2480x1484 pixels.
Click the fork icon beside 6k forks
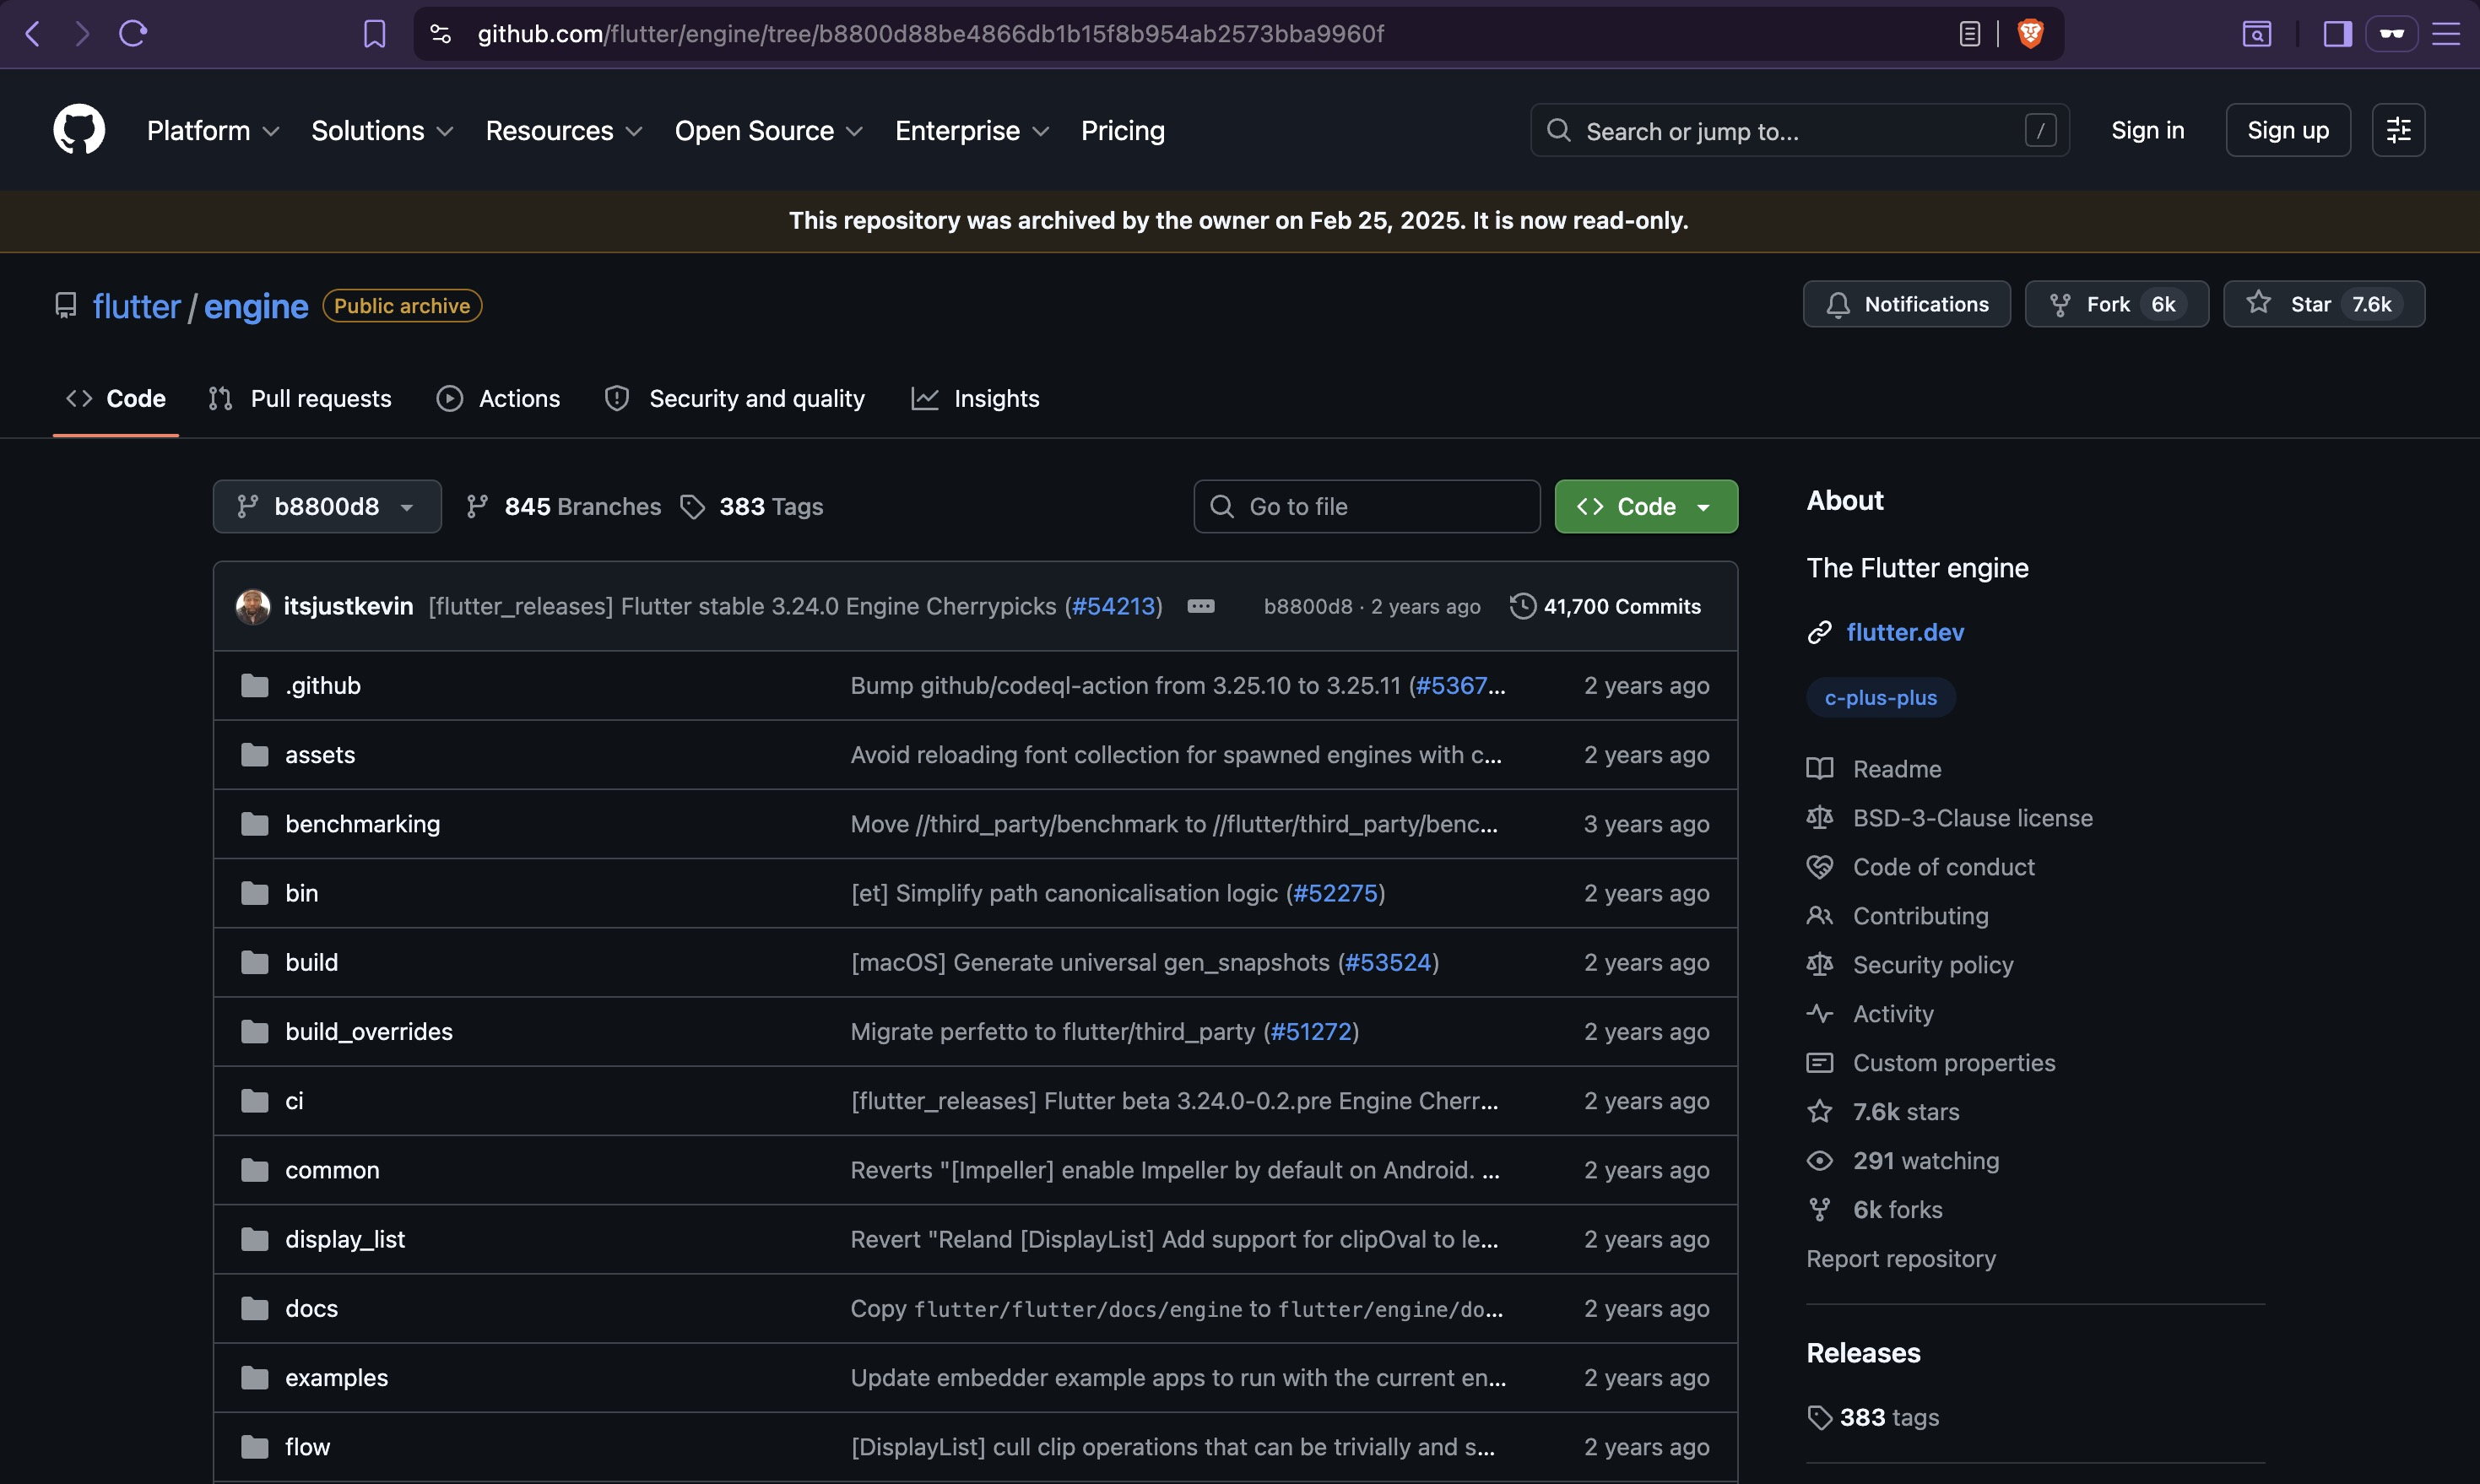point(1819,1210)
